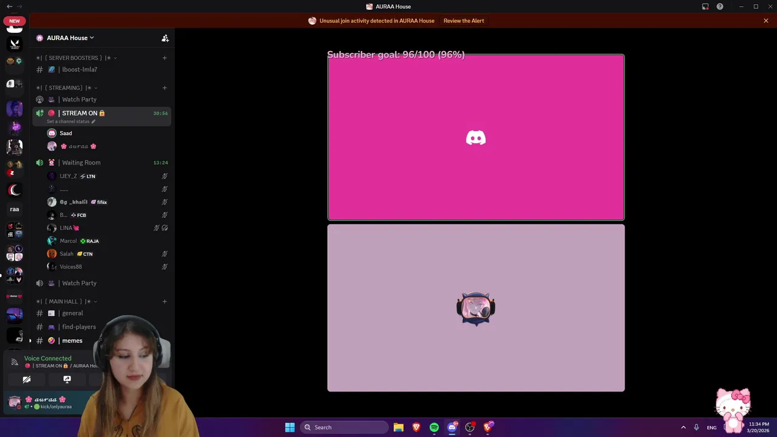Open clock and date in system tray
The height and width of the screenshot is (437, 777).
coord(759,427)
